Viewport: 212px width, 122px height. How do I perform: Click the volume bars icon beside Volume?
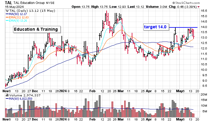point(7,95)
